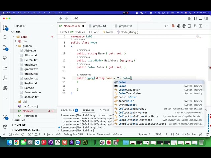
Task: Open the Terminal menu in menu bar
Action: [52, 13]
